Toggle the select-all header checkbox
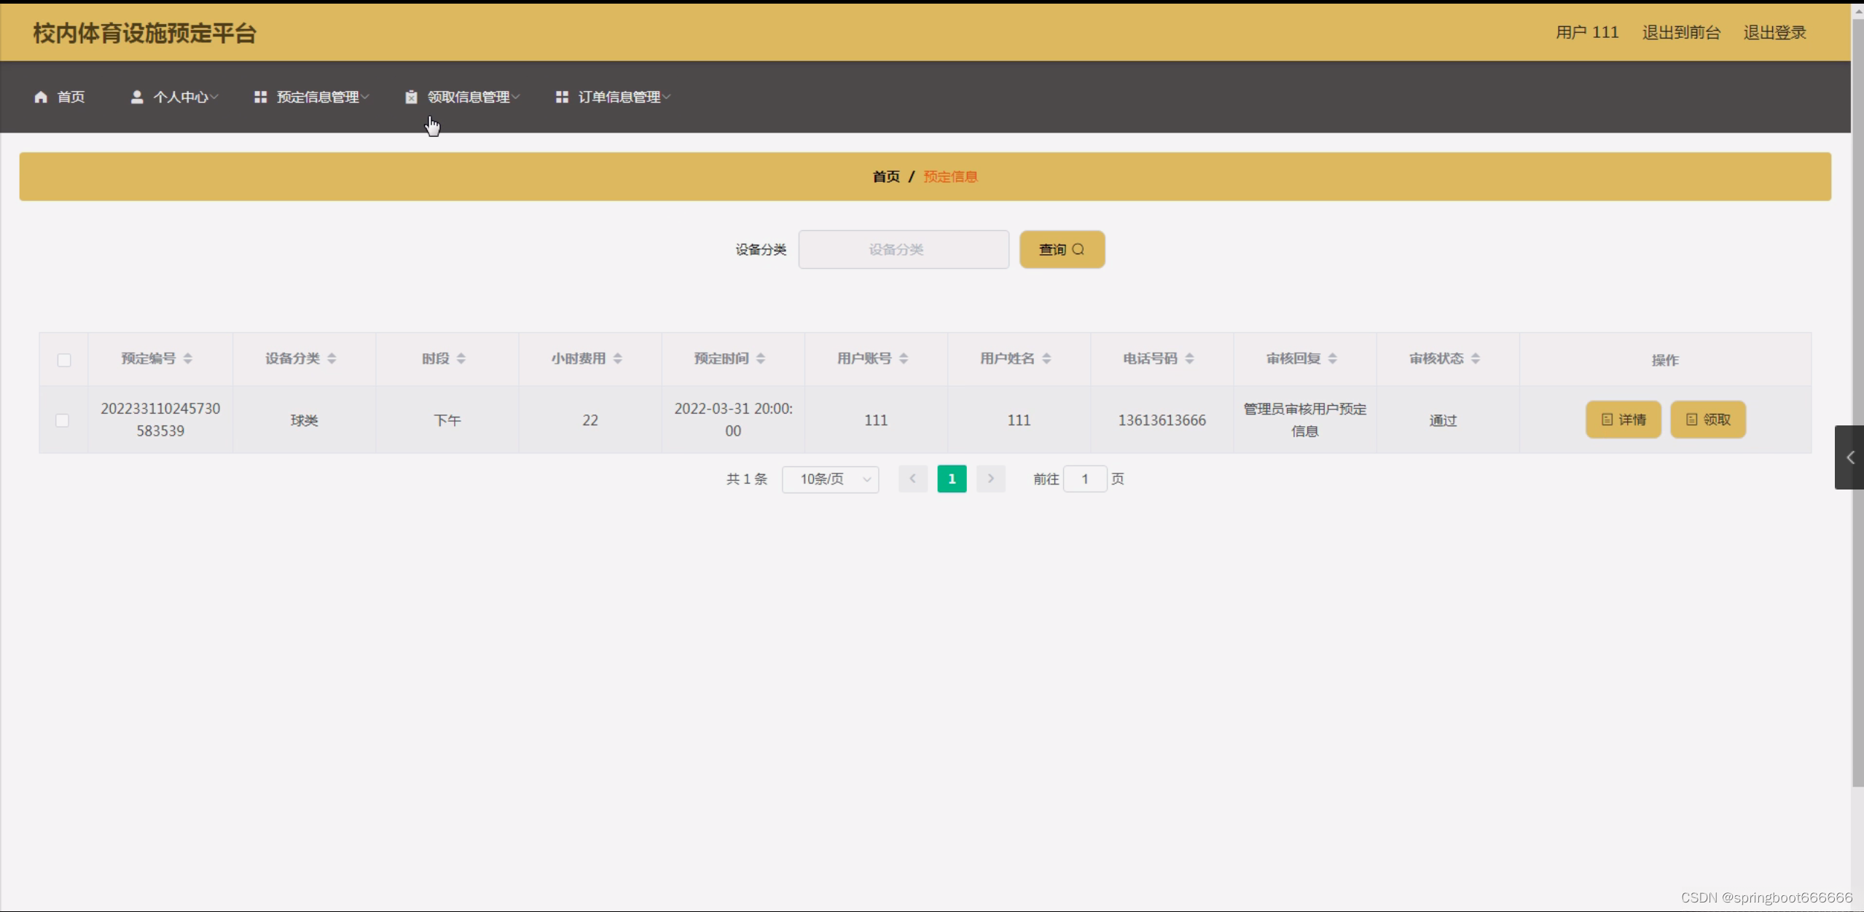Viewport: 1864px width, 912px height. click(64, 360)
